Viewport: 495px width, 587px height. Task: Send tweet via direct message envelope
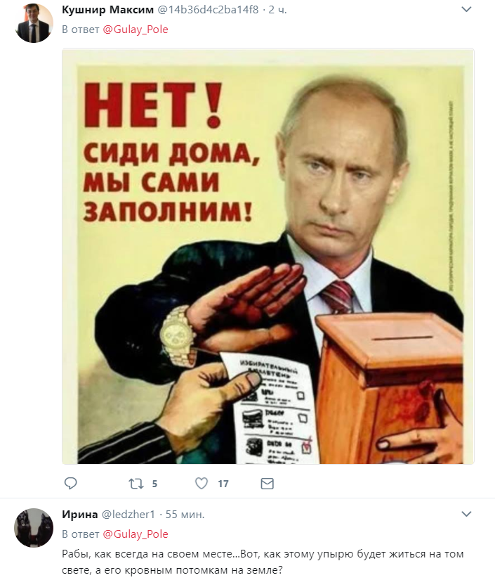tap(267, 484)
